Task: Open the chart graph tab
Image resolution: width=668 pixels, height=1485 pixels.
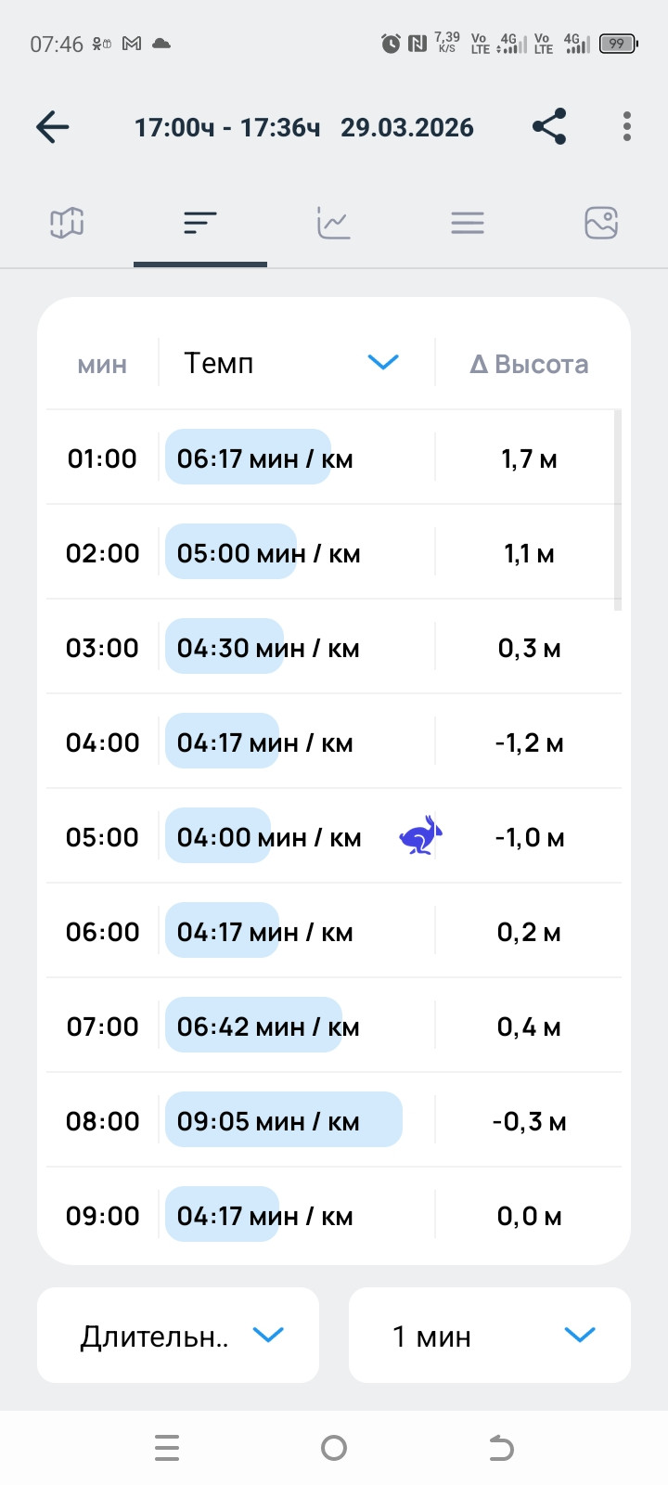Action: tap(334, 223)
